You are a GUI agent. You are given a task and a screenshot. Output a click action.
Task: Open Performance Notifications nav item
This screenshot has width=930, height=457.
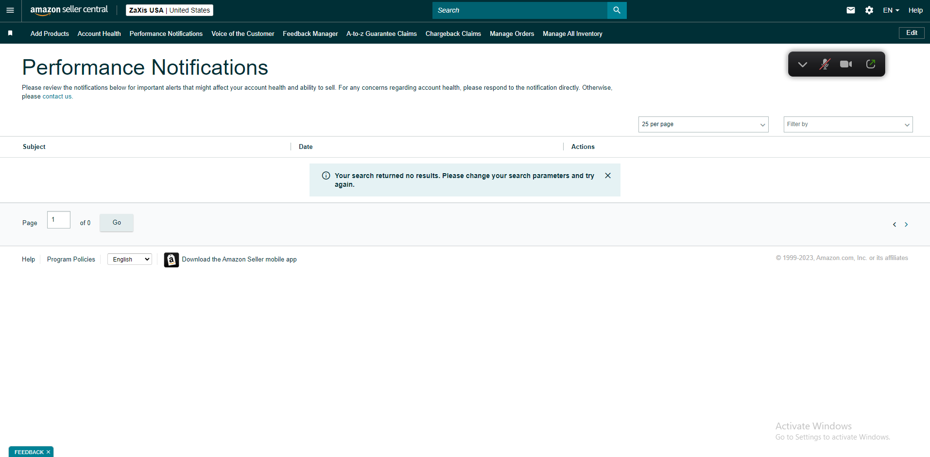[166, 33]
